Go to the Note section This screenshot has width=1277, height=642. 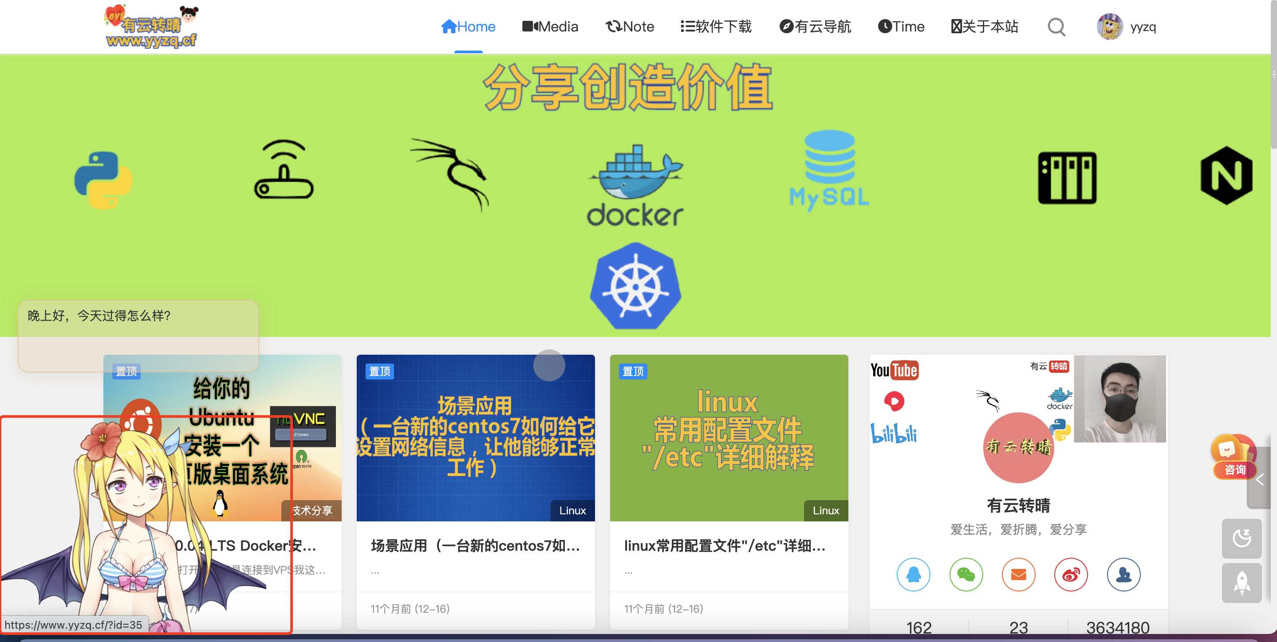630,26
